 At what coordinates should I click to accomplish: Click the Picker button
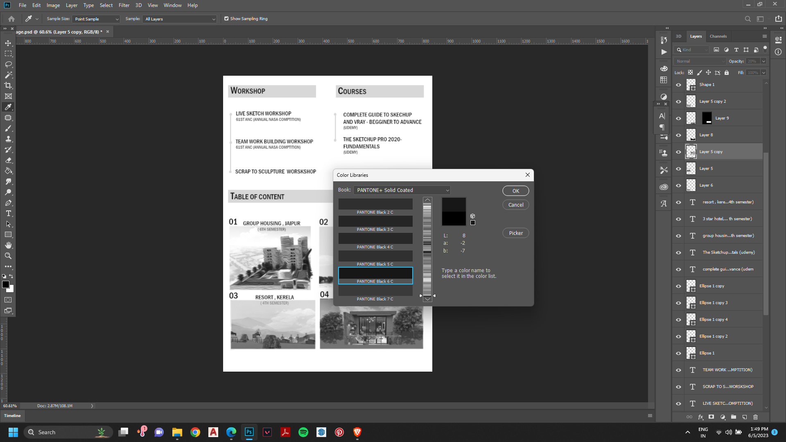coord(515,233)
